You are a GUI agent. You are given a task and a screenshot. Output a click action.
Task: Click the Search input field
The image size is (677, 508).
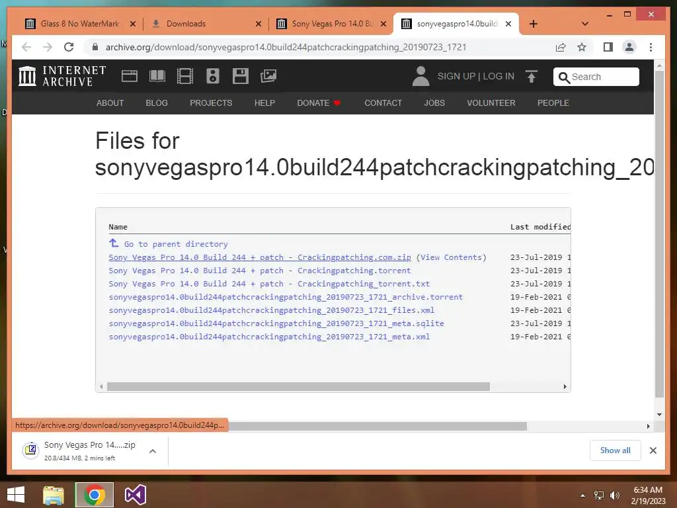(x=596, y=77)
